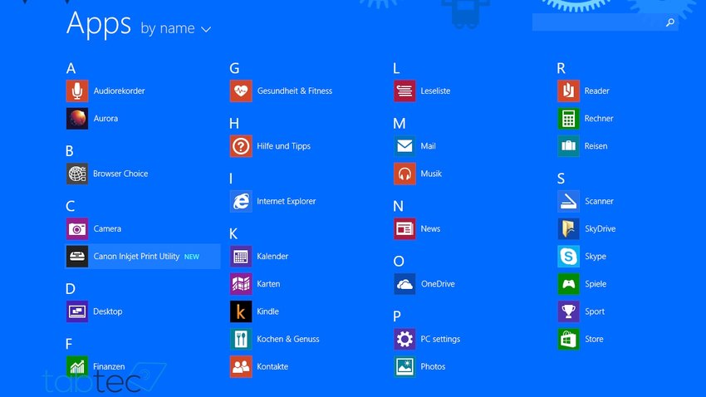Click the 'OneDrive' label
This screenshot has width=706, height=397.
[438, 284]
